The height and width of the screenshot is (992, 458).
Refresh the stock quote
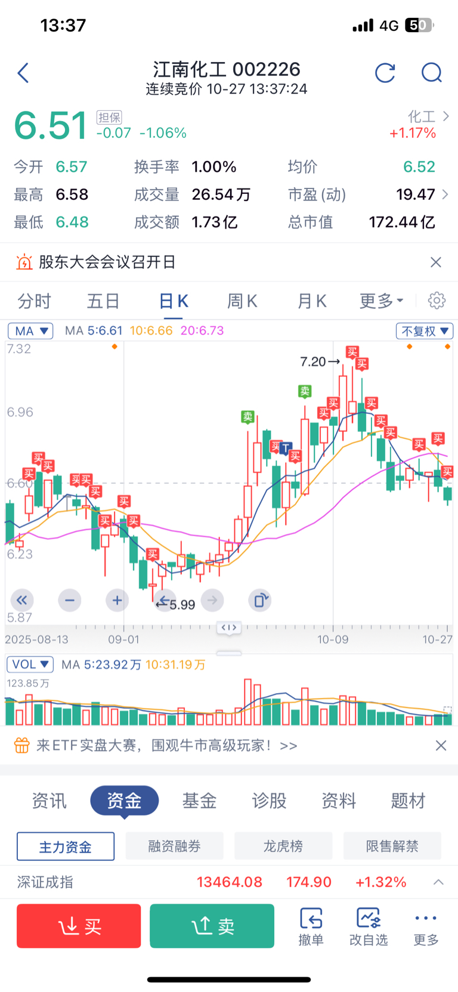click(385, 73)
